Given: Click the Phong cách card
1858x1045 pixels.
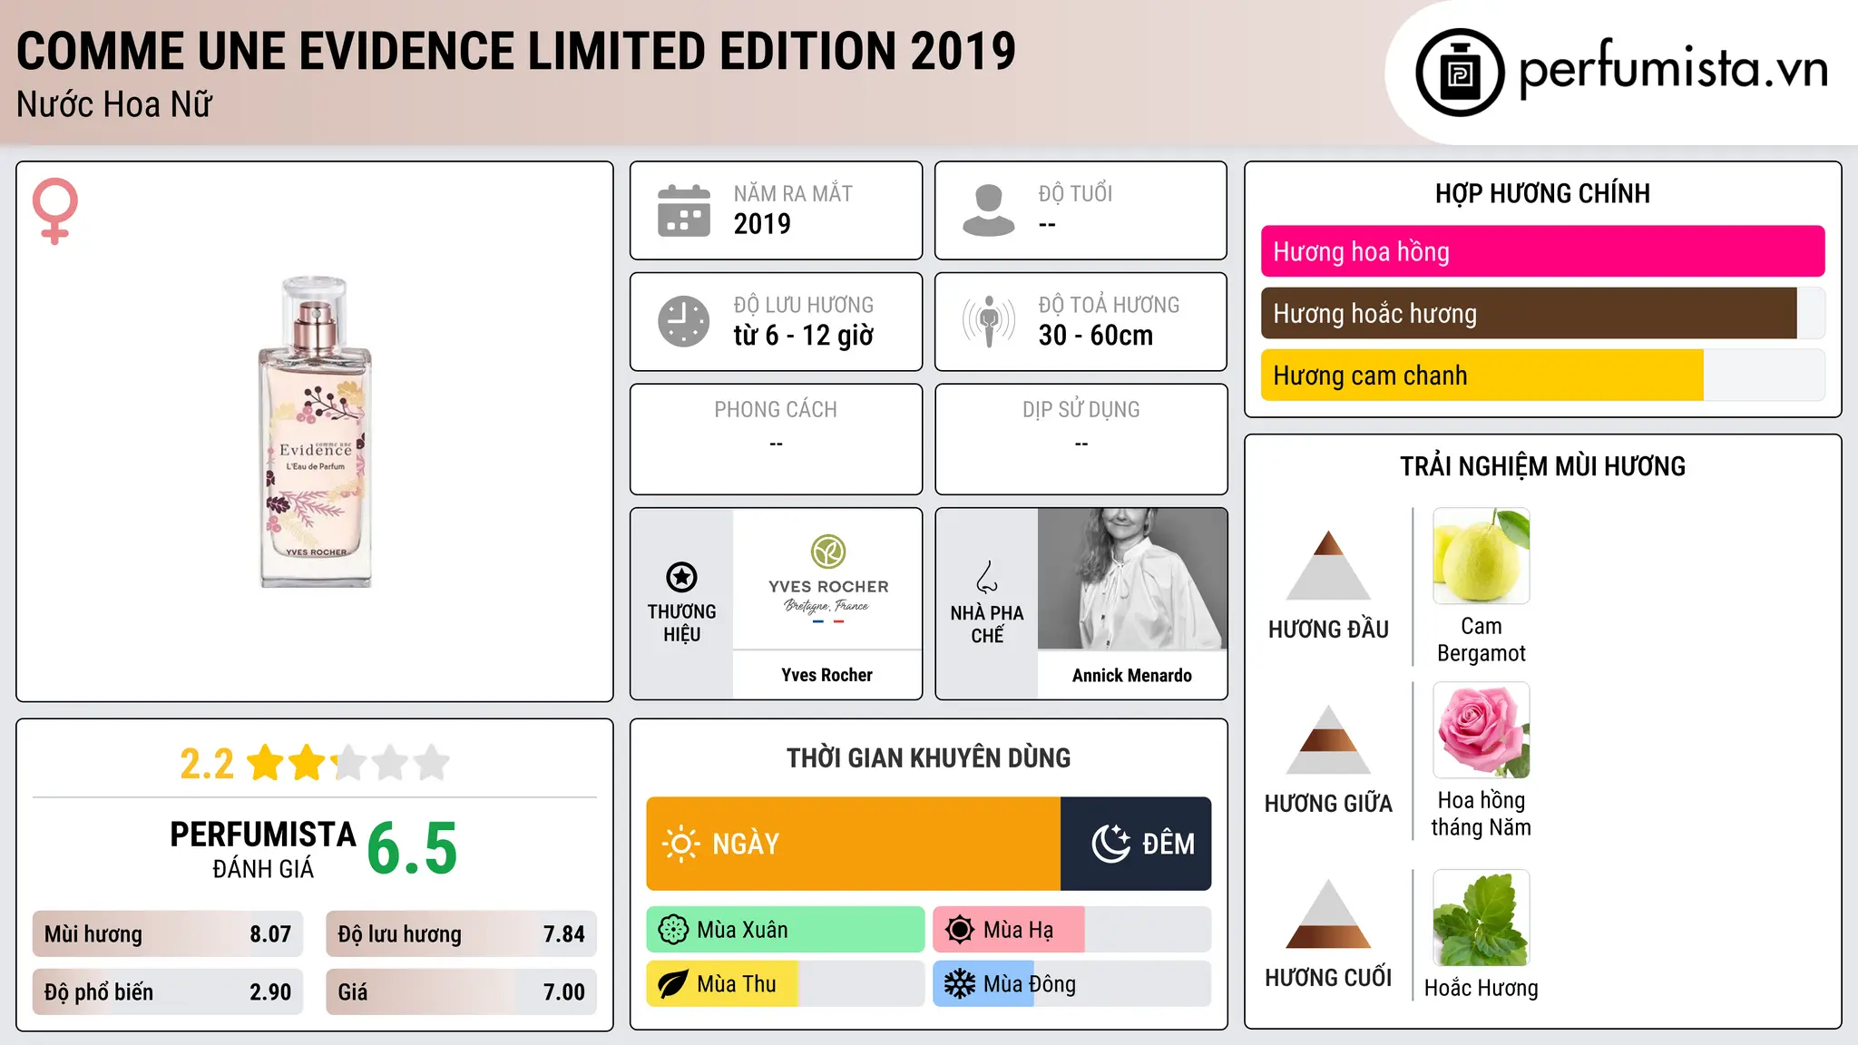Looking at the screenshot, I should (x=777, y=439).
